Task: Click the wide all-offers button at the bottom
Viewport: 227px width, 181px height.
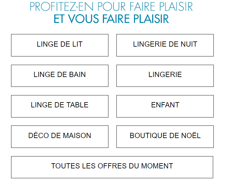Action: coord(112,167)
